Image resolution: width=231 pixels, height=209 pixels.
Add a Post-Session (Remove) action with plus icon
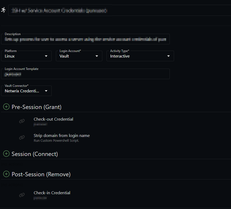(x=6, y=174)
